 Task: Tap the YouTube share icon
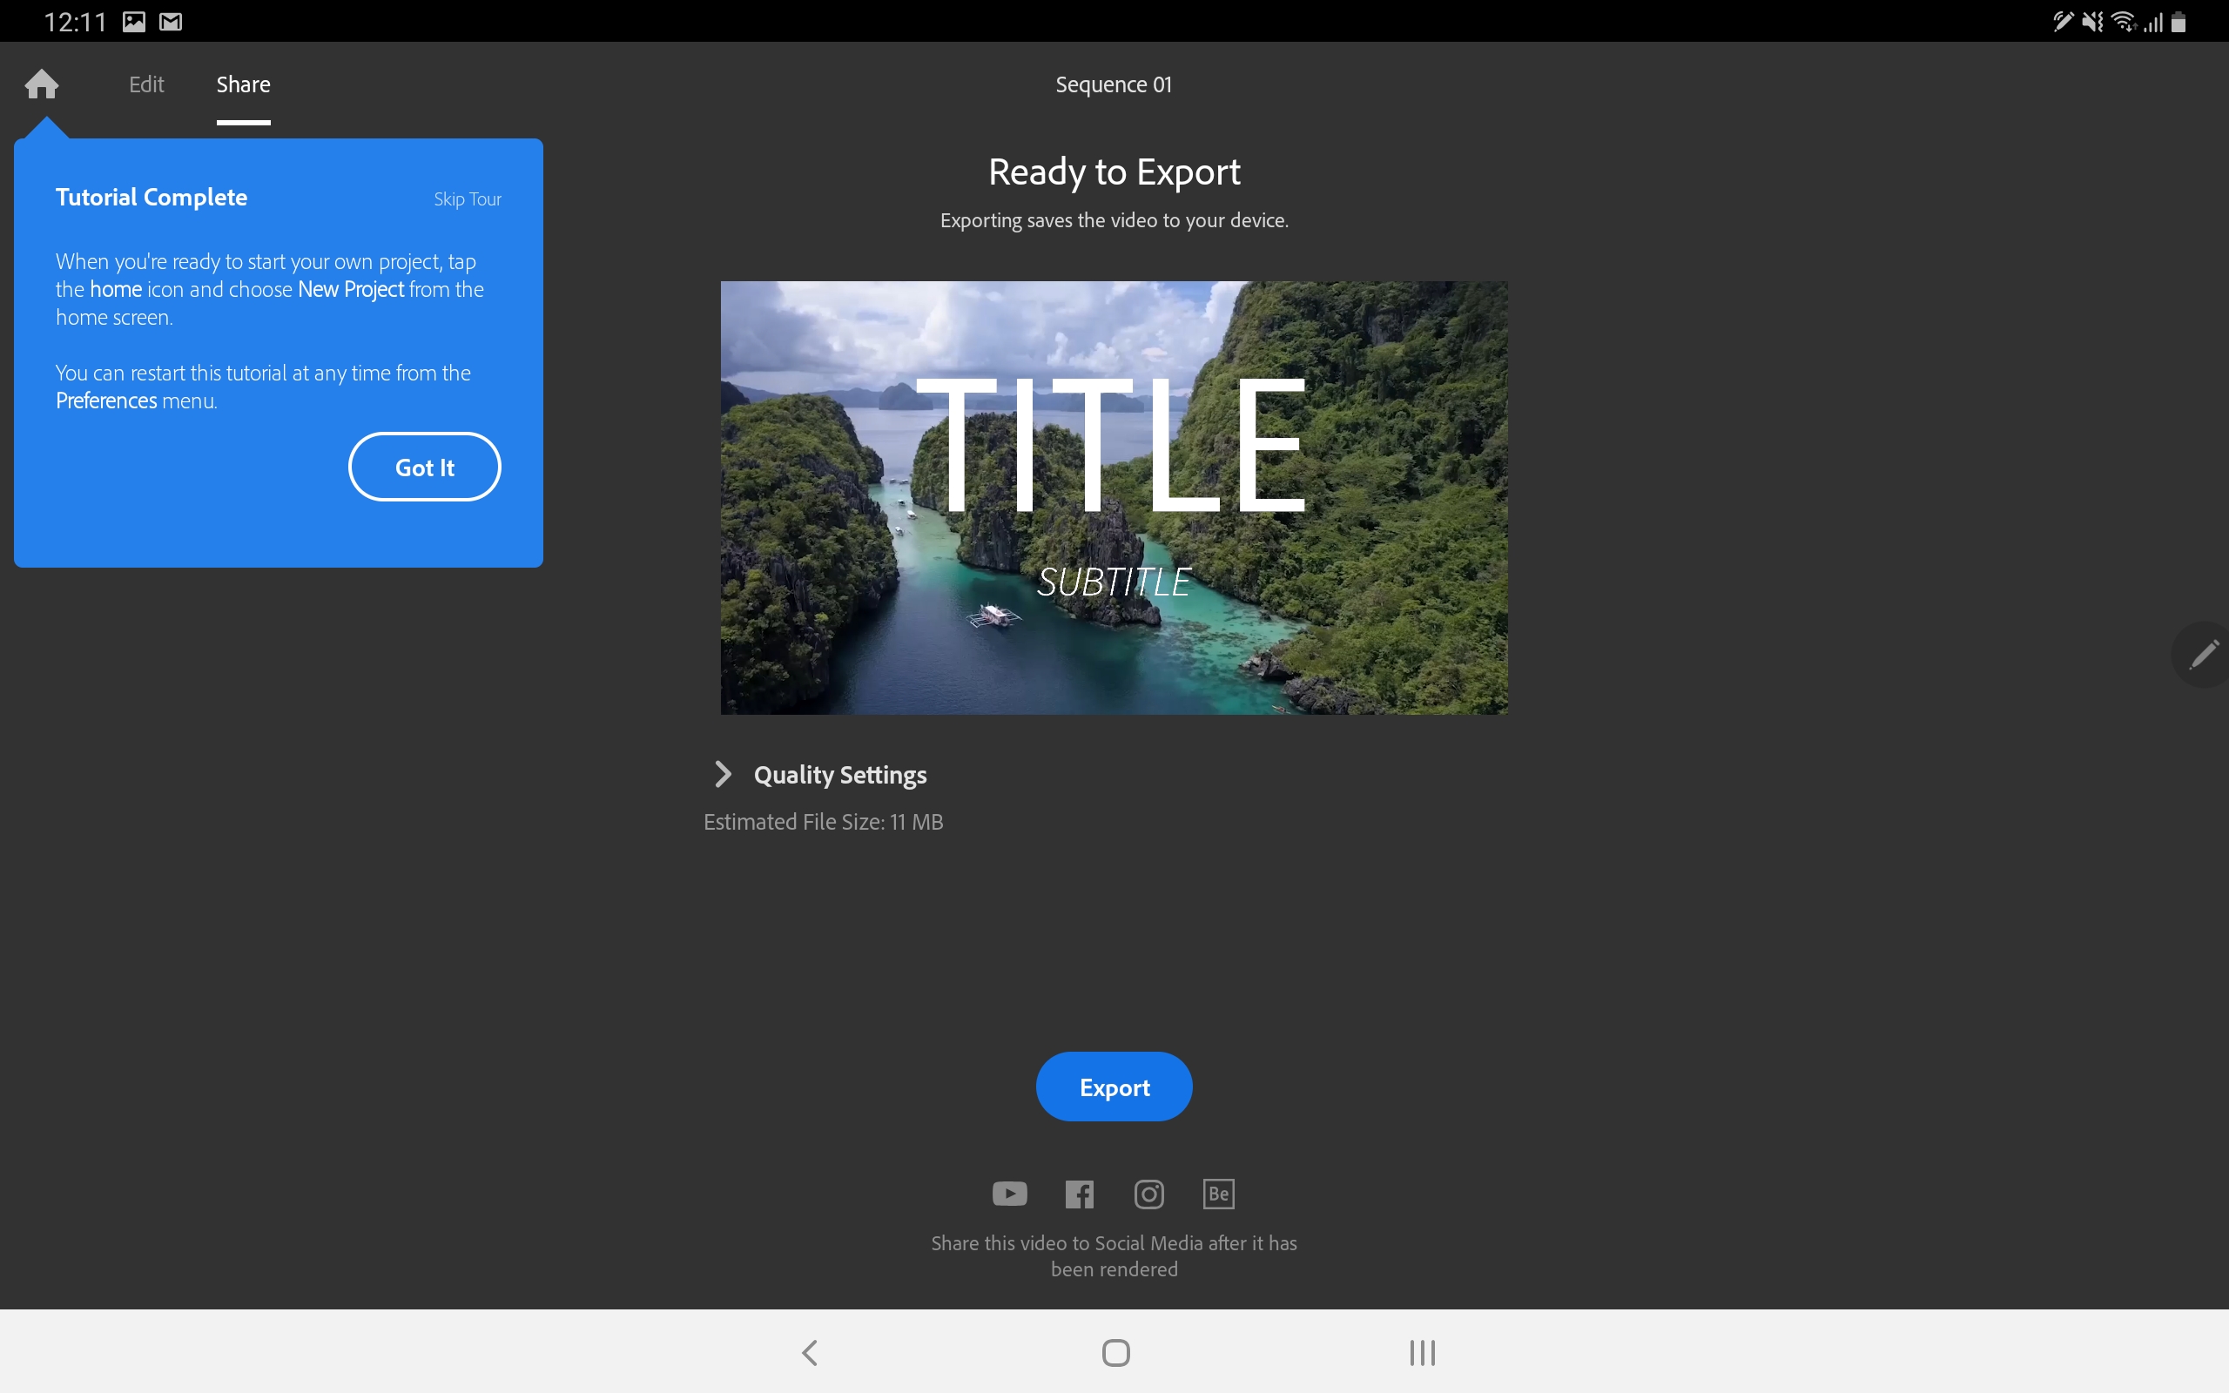1009,1194
